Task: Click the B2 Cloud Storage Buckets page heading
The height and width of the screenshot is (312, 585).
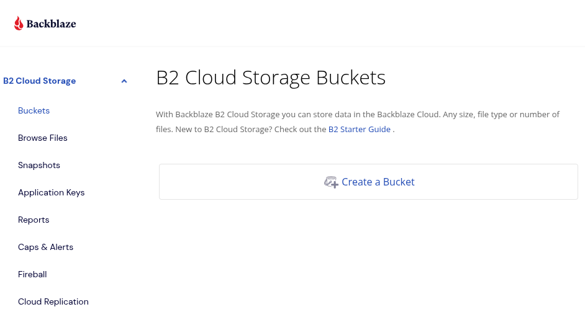Action: pyautogui.click(x=271, y=78)
